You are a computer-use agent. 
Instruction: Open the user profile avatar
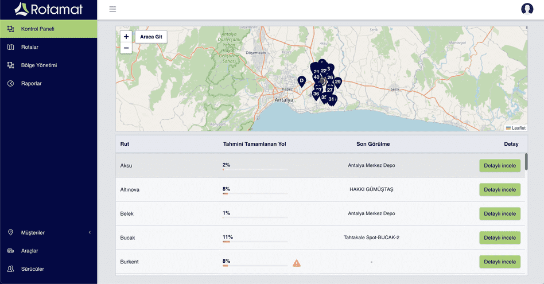tap(527, 9)
